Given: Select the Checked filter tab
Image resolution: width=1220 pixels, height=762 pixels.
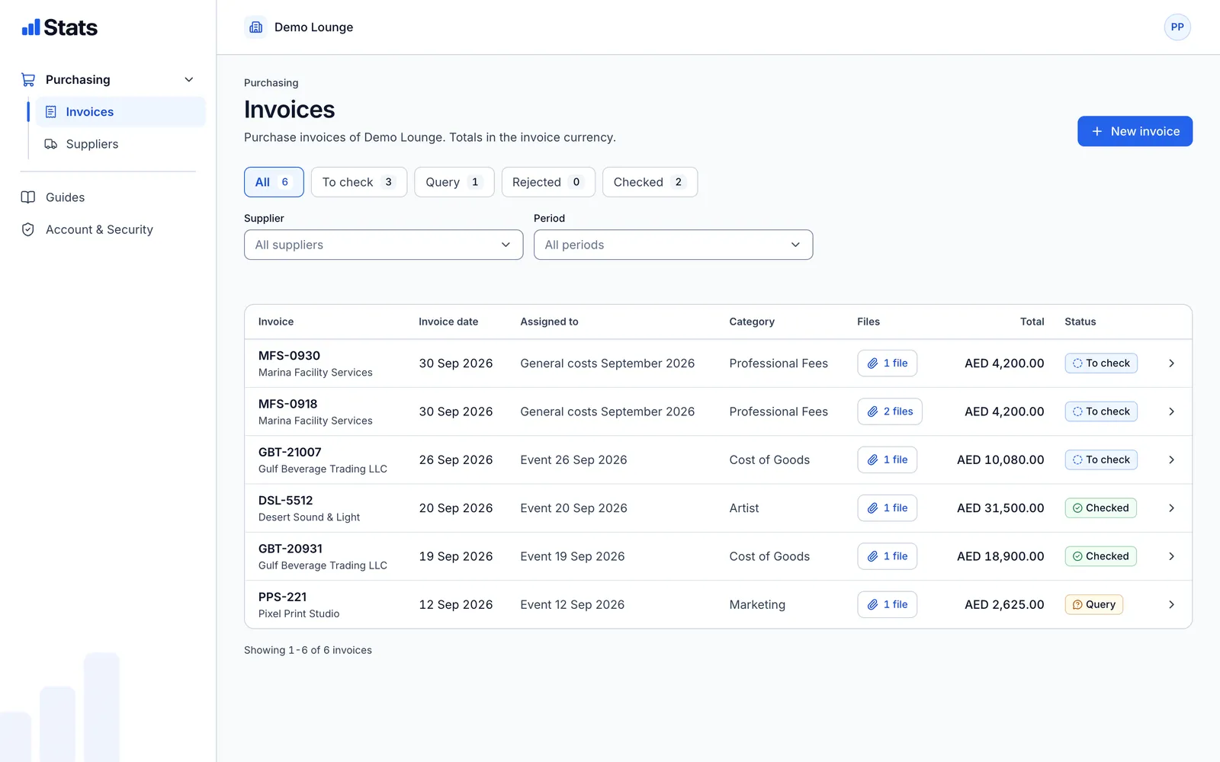Looking at the screenshot, I should point(650,182).
